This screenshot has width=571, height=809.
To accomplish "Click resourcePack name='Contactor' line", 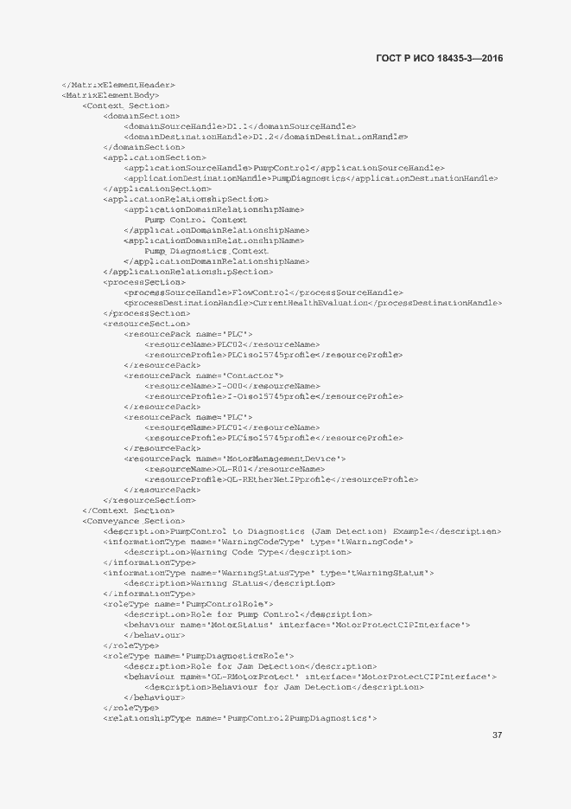I will pyautogui.click(x=203, y=376).
